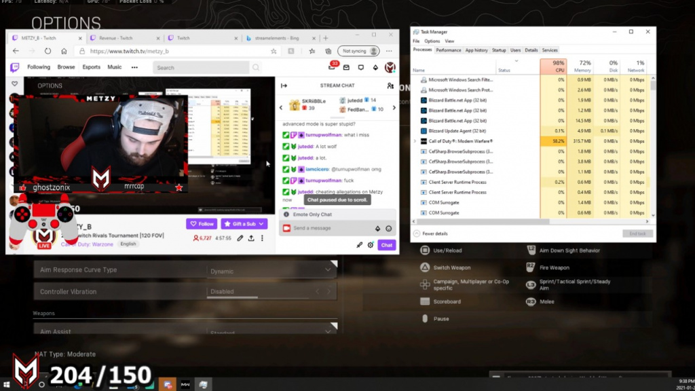Open Windows Start button
This screenshot has height=391, width=695.
[x=6, y=384]
